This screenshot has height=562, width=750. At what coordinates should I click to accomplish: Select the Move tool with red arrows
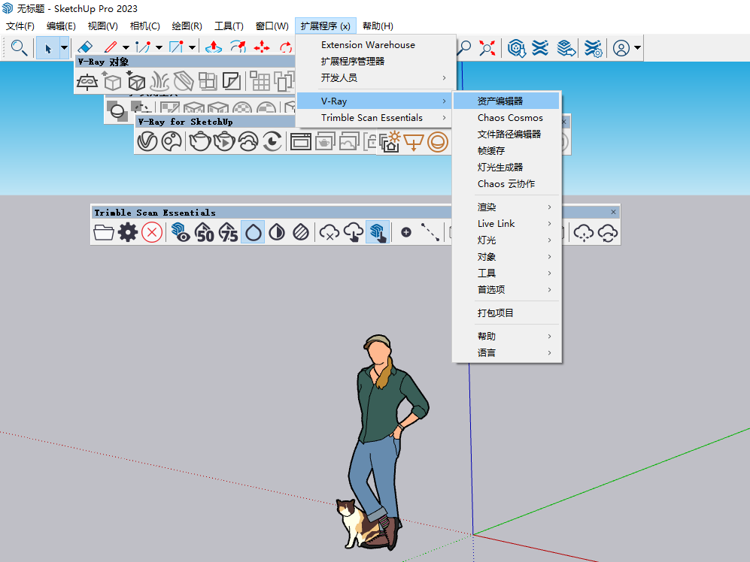[x=262, y=47]
